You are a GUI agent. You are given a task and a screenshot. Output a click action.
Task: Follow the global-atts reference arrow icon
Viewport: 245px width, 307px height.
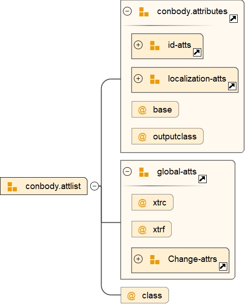(x=203, y=179)
